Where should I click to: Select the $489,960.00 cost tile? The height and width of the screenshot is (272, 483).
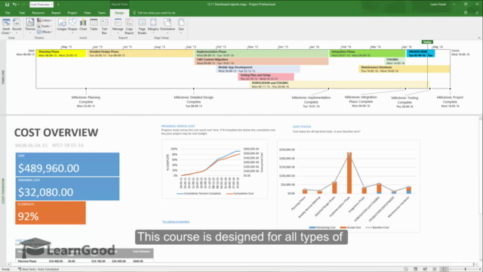coord(67,165)
